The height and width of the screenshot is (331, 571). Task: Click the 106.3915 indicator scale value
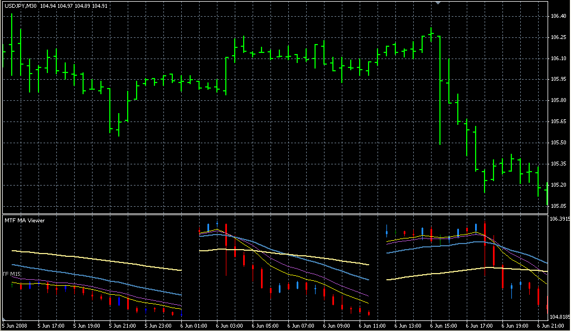click(560, 219)
